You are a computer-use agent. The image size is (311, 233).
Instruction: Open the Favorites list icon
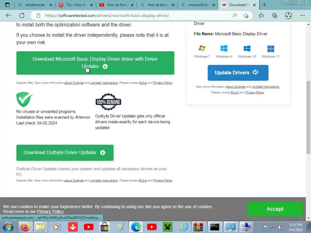tap(261, 15)
